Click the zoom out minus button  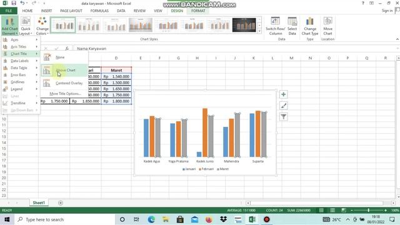point(351,210)
